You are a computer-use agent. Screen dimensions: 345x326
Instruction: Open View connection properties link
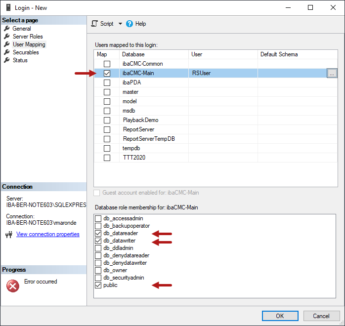48,234
